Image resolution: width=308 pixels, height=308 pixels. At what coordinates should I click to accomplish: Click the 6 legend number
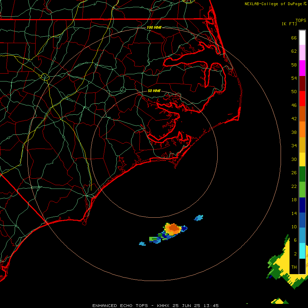tap(295, 240)
